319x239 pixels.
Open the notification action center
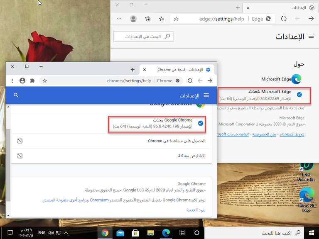click(10, 233)
